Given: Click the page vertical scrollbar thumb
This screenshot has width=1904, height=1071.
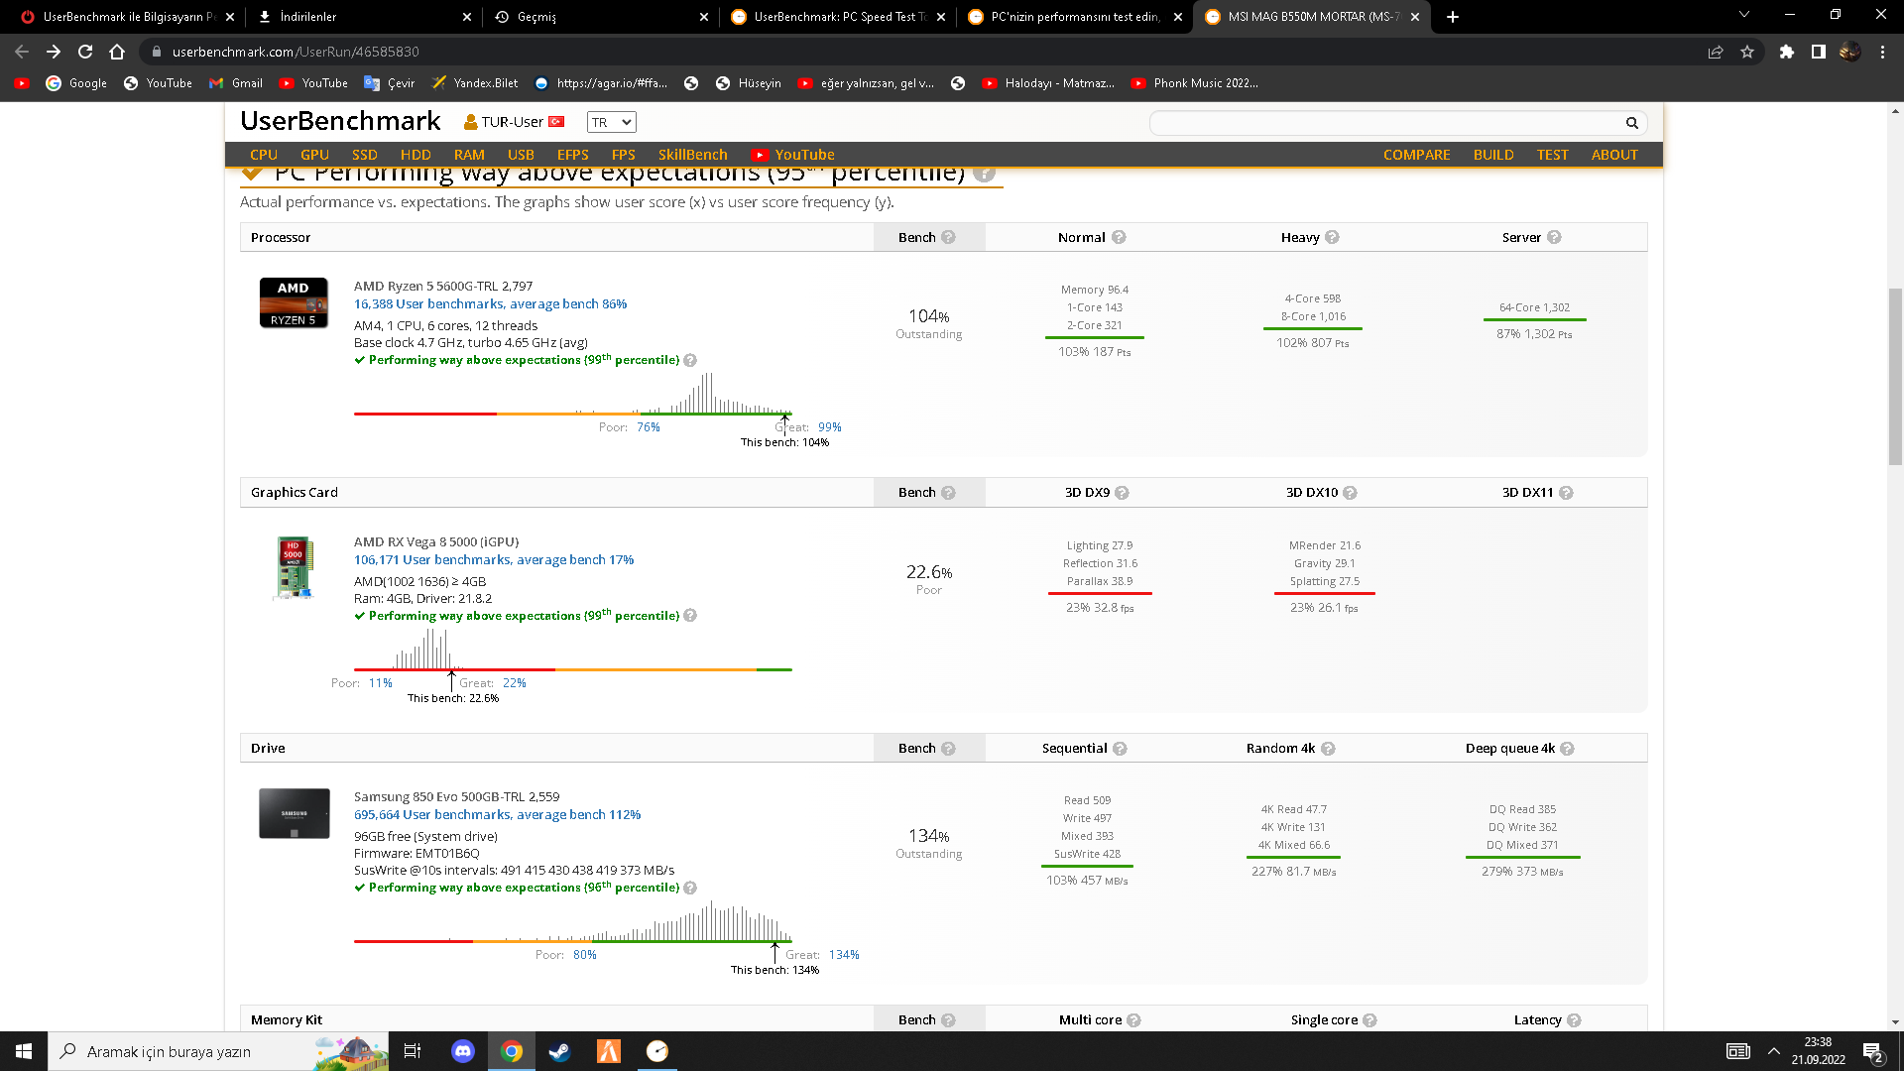Looking at the screenshot, I should [1895, 377].
